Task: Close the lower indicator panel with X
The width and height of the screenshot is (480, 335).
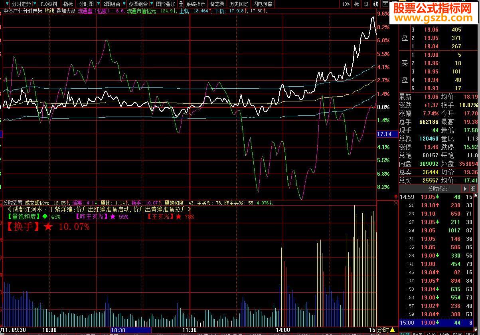Action: [396, 203]
